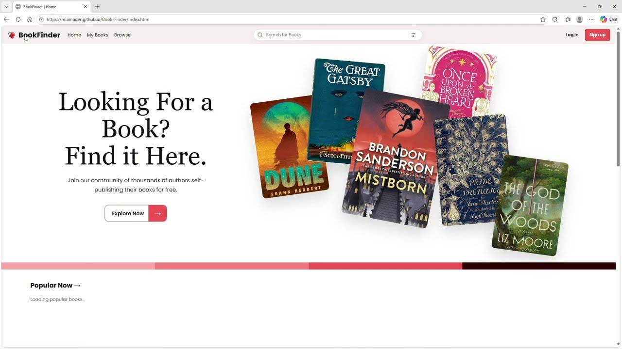Open browser profile avatar
The width and height of the screenshot is (622, 349).
pyautogui.click(x=579, y=19)
